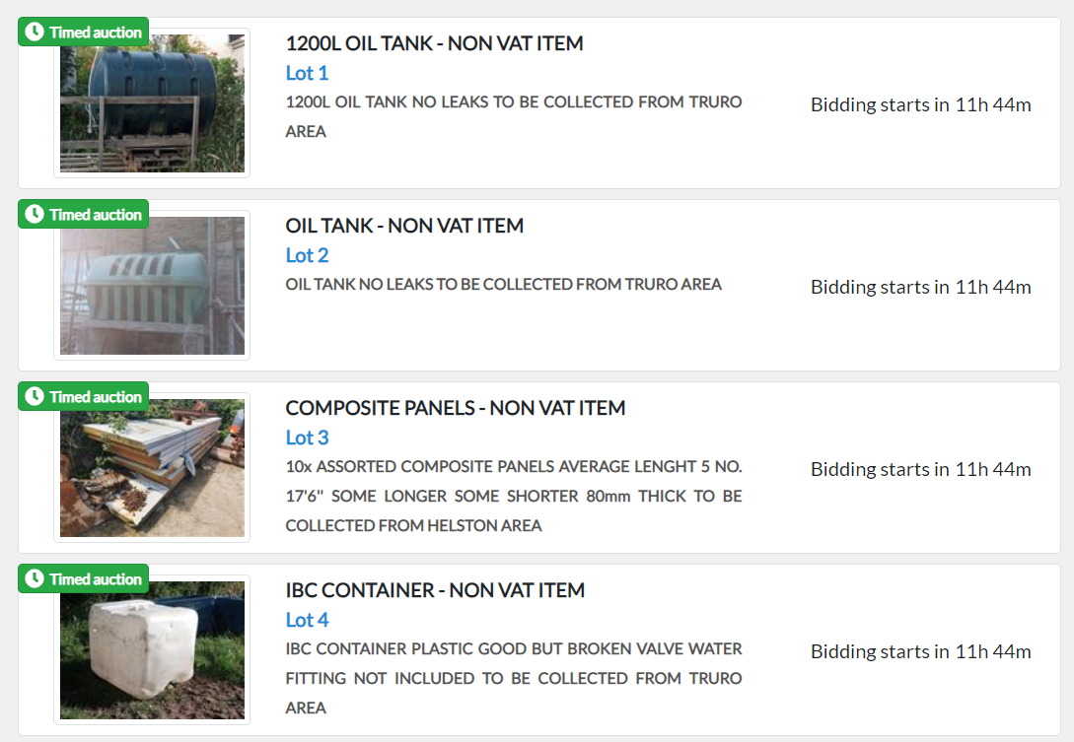Click title IBC CONTAINER - NON VAT ITEM
The image size is (1074, 742).
(435, 590)
